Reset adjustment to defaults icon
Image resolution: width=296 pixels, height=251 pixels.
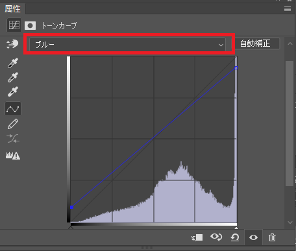click(235, 237)
